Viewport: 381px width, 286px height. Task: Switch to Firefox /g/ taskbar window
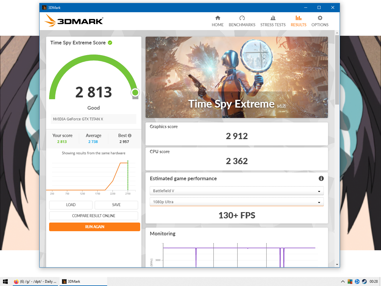[x=36, y=282]
